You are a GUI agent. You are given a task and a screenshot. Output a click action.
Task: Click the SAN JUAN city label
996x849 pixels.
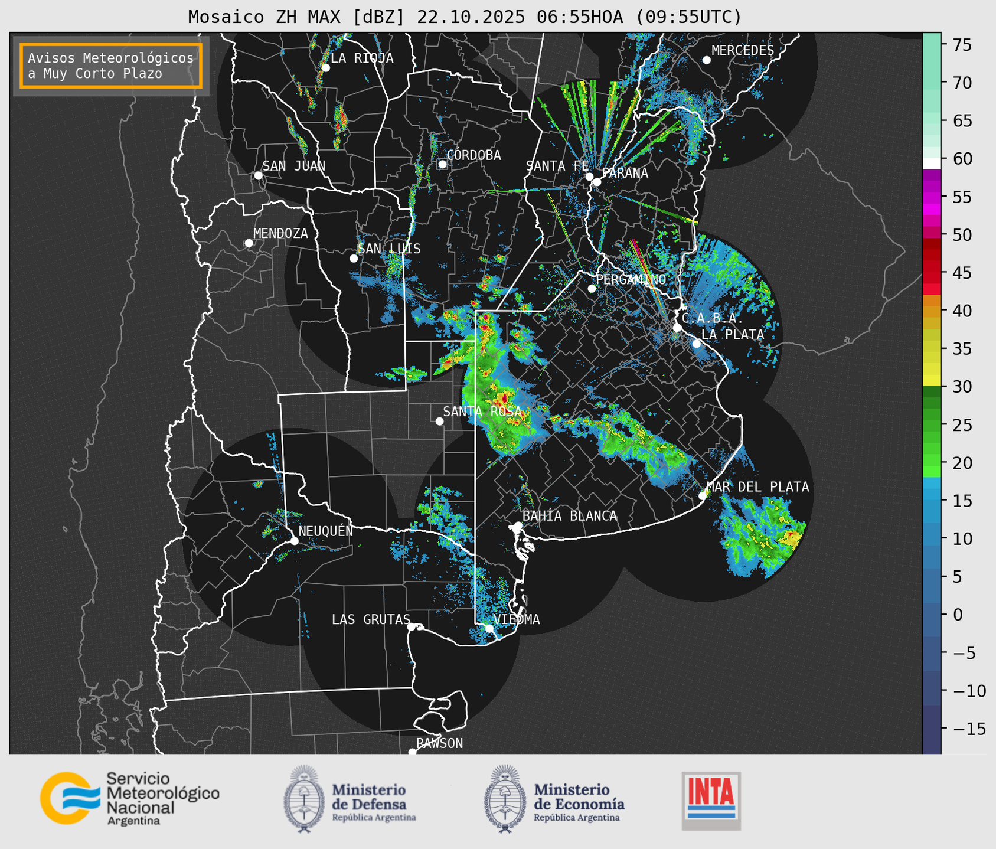[294, 166]
